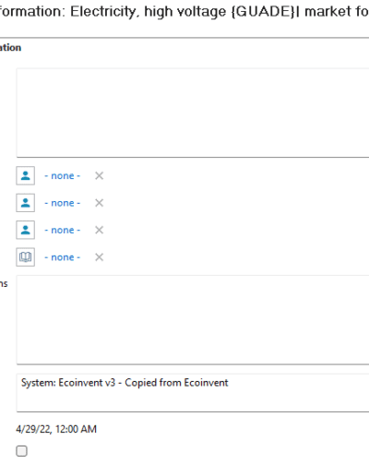Viewport: 369px width, 476px height.
Task: Remove the source using the X beside the book
Action: click(99, 256)
